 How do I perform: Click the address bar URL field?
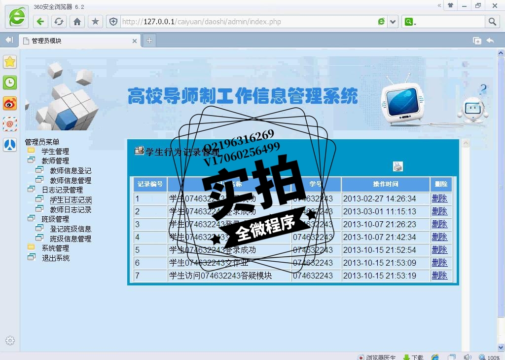(x=248, y=22)
